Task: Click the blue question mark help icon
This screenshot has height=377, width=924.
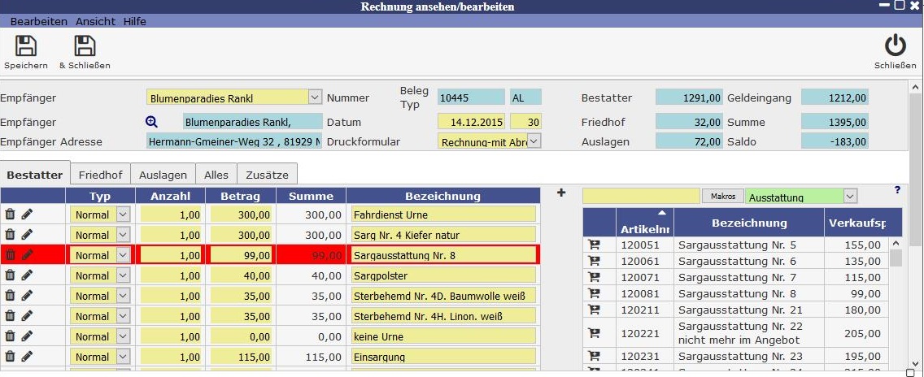Action: [x=897, y=190]
